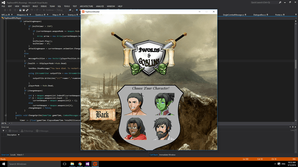298x167 pixels.
Task: Open the Description column filter dropdown
Action: (19, 135)
